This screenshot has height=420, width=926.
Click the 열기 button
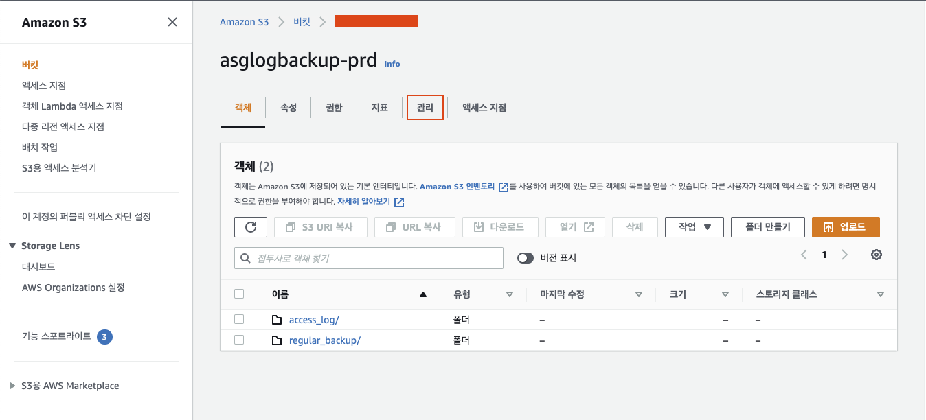(x=575, y=227)
